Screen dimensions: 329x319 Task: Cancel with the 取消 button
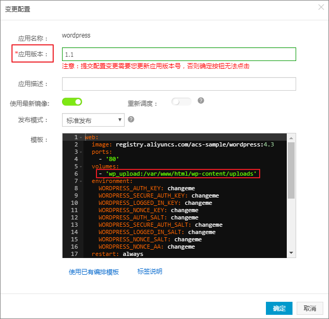coord(310,308)
